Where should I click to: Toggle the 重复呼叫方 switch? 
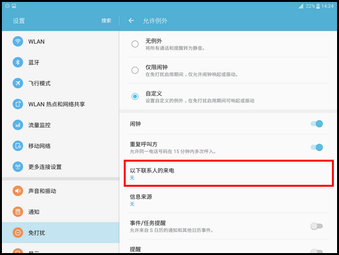[316, 147]
